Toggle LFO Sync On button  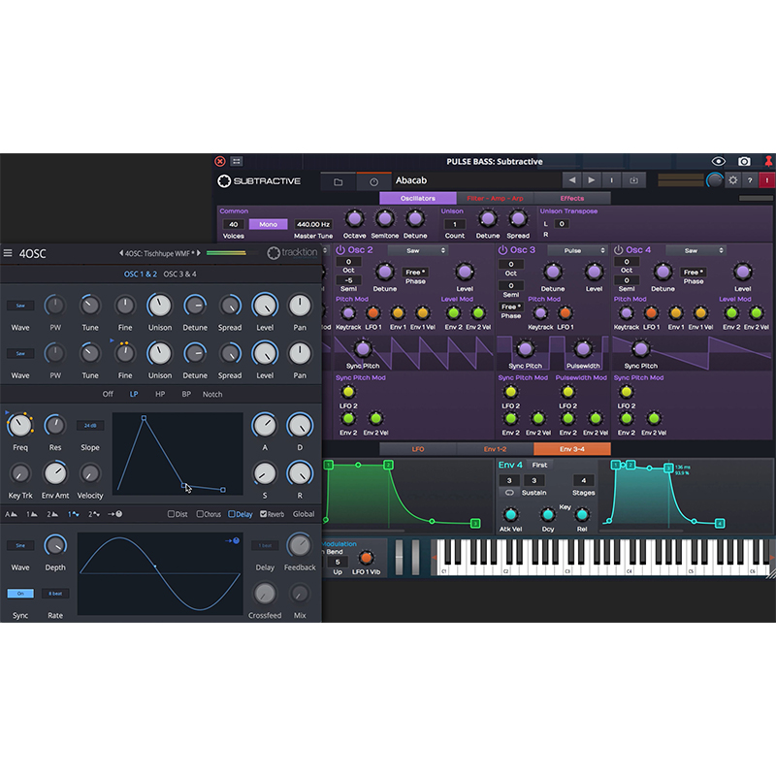pyautogui.click(x=20, y=594)
